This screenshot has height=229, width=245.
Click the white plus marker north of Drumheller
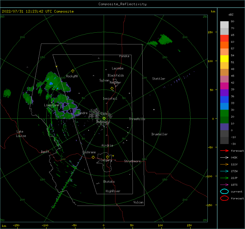154,109
